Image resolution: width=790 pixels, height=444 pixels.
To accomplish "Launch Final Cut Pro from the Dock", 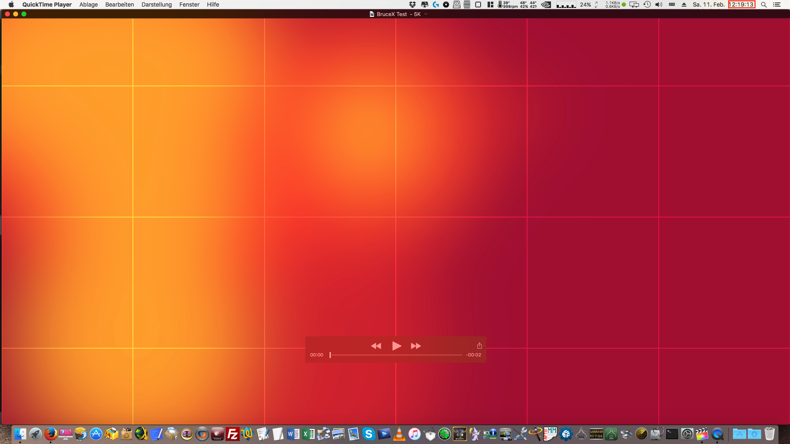I will [702, 434].
